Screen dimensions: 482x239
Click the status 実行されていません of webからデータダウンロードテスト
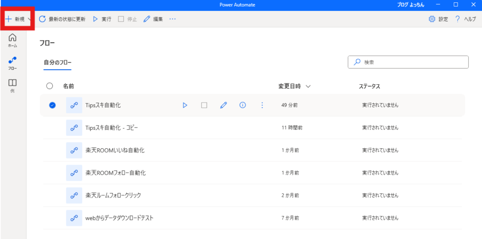click(380, 218)
